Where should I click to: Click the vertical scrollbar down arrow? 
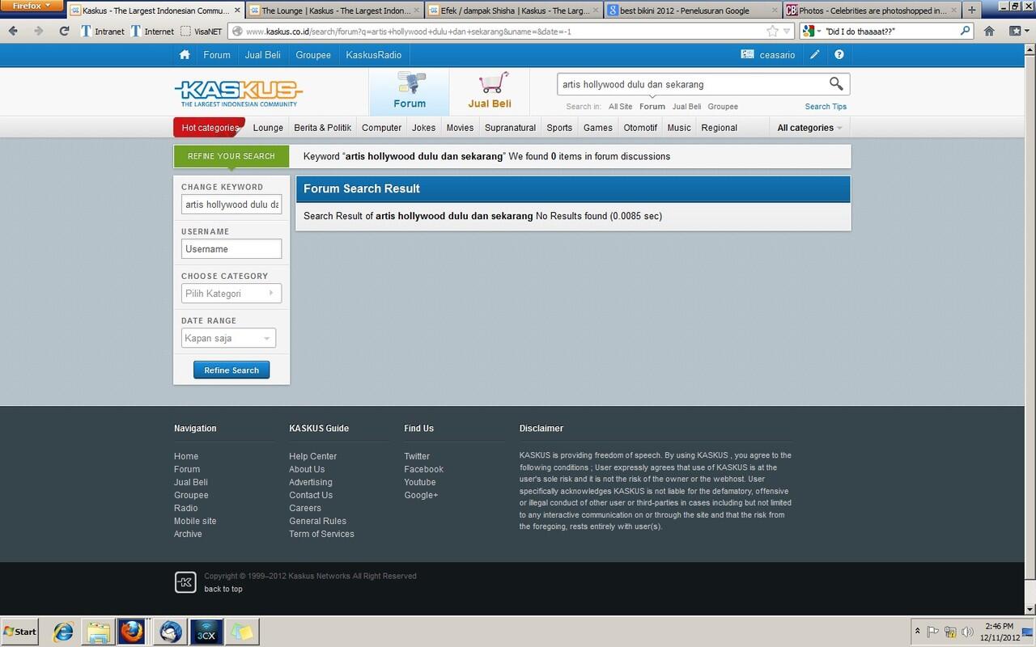coord(1030,609)
